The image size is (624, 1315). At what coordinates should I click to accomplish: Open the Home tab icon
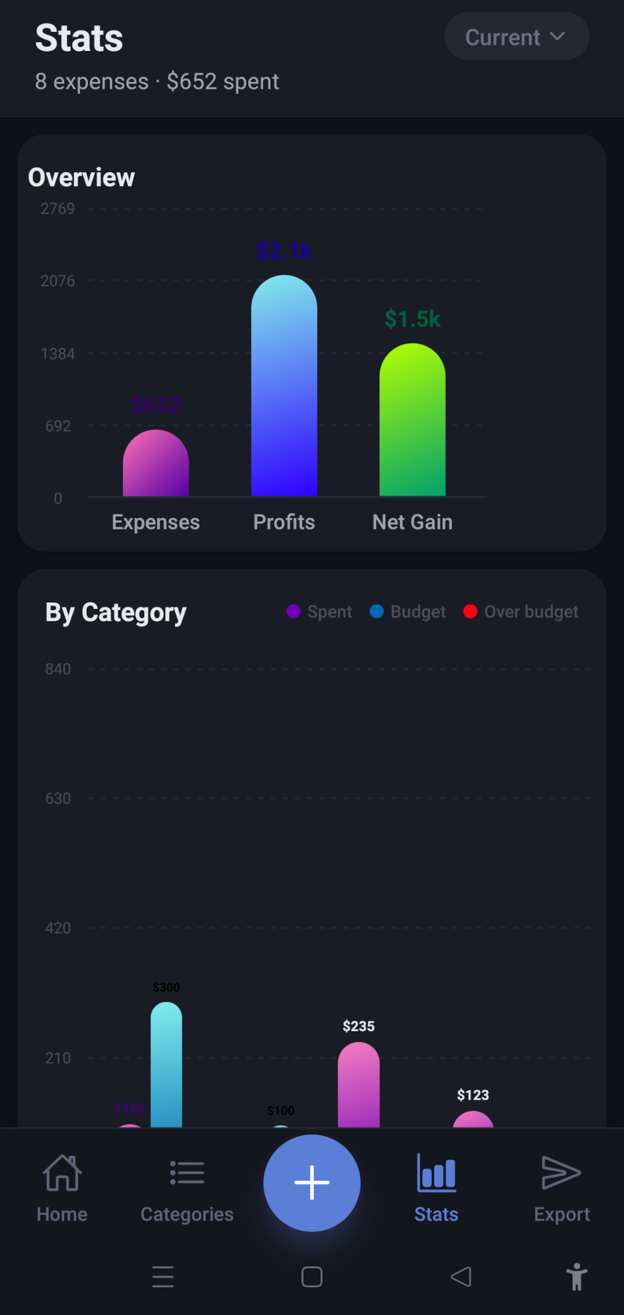[x=62, y=1173]
